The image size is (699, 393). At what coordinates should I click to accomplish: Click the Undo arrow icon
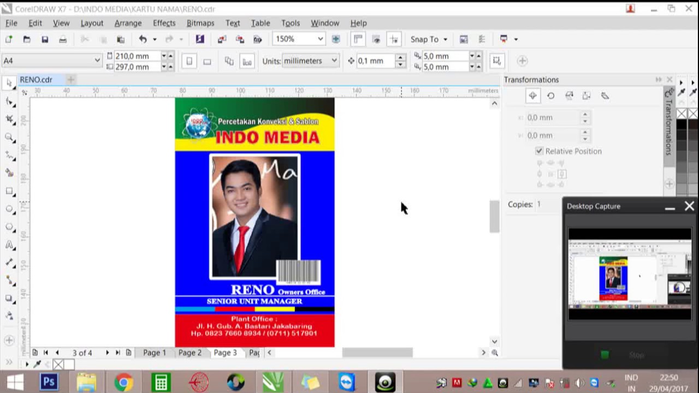pos(143,39)
